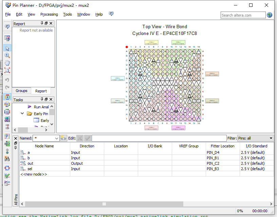Click the green pin swap arrows icon
Image resolution: width=277 pixels, height=217 pixels.
pyautogui.click(x=7, y=144)
